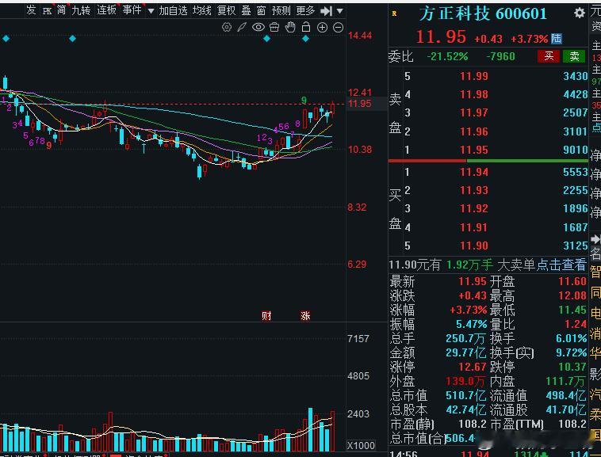Viewport: 601px width, 457px height.
Task: Click the 涨停 value 12.67
Action: point(473,367)
